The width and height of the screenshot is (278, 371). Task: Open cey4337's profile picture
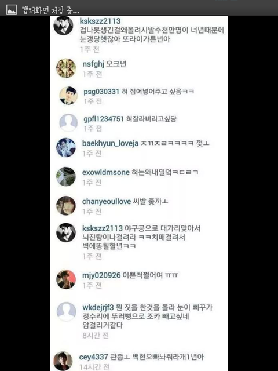click(63, 361)
